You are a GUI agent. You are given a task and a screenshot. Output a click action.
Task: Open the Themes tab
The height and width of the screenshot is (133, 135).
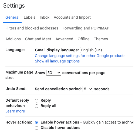(101, 39)
